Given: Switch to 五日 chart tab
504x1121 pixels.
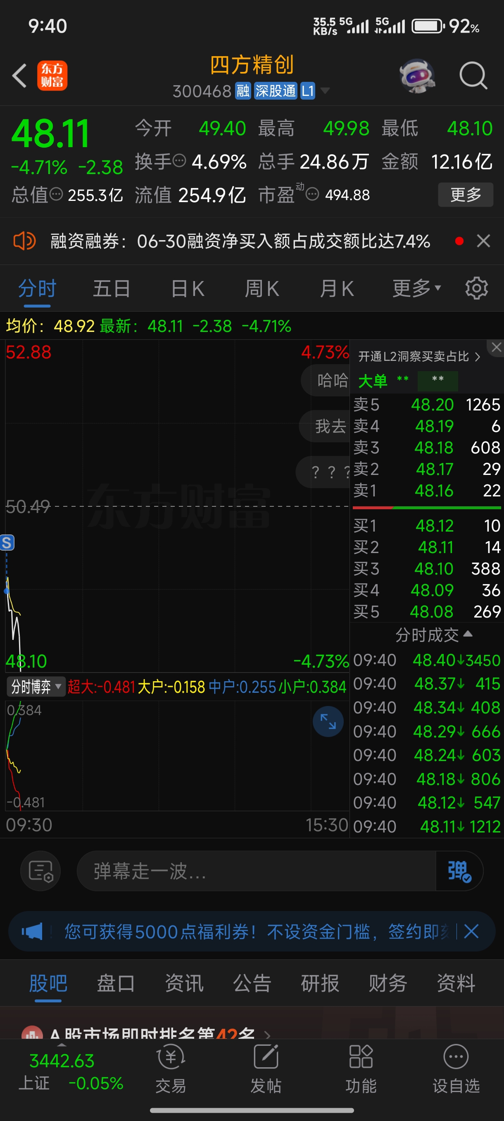Looking at the screenshot, I should tap(112, 289).
